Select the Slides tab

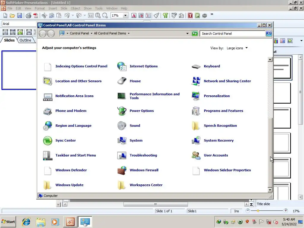click(9, 40)
